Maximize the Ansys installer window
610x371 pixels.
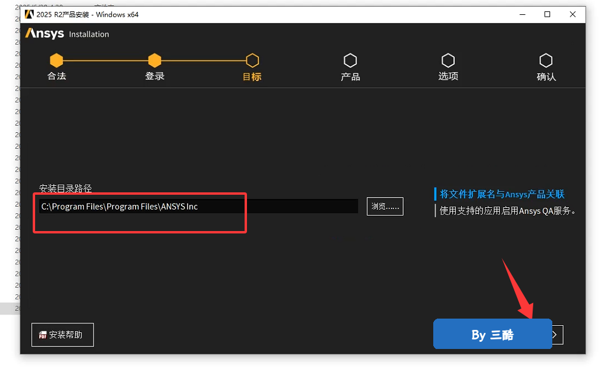tap(547, 14)
